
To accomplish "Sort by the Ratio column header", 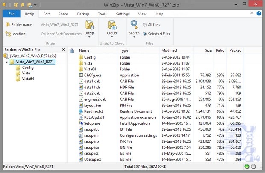I will pos(220,50).
